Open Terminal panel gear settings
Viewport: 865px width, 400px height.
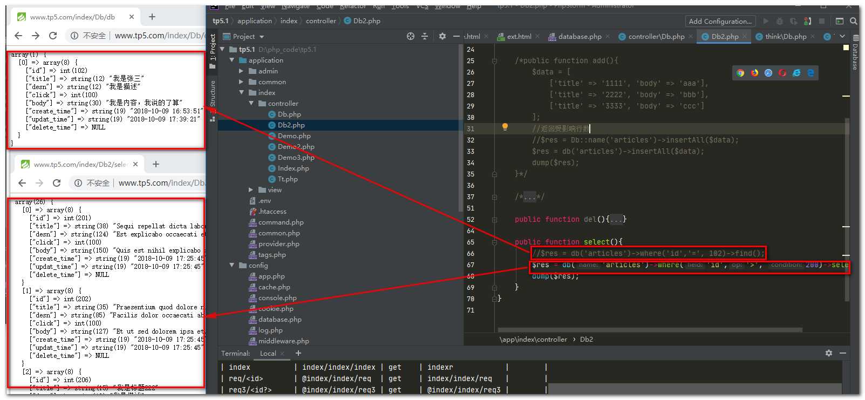point(829,353)
